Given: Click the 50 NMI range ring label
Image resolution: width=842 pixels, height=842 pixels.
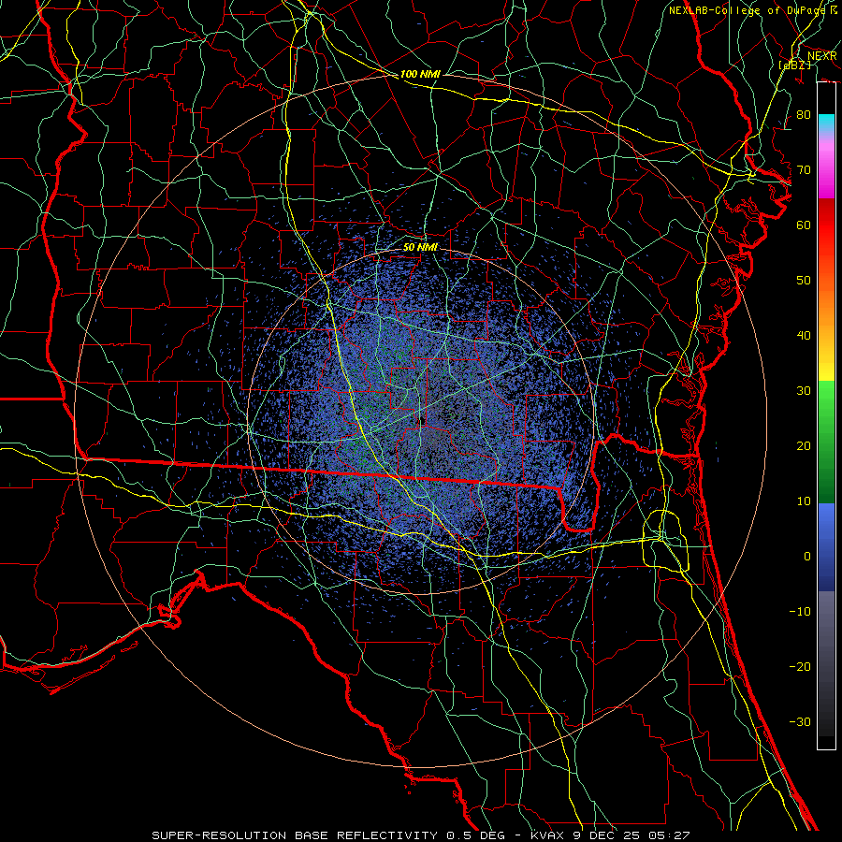Looking at the screenshot, I should pyautogui.click(x=420, y=247).
